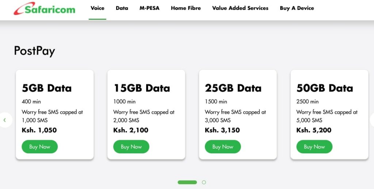374x189 pixels.
Task: Click the Safaricom logo
Action: pos(44,9)
